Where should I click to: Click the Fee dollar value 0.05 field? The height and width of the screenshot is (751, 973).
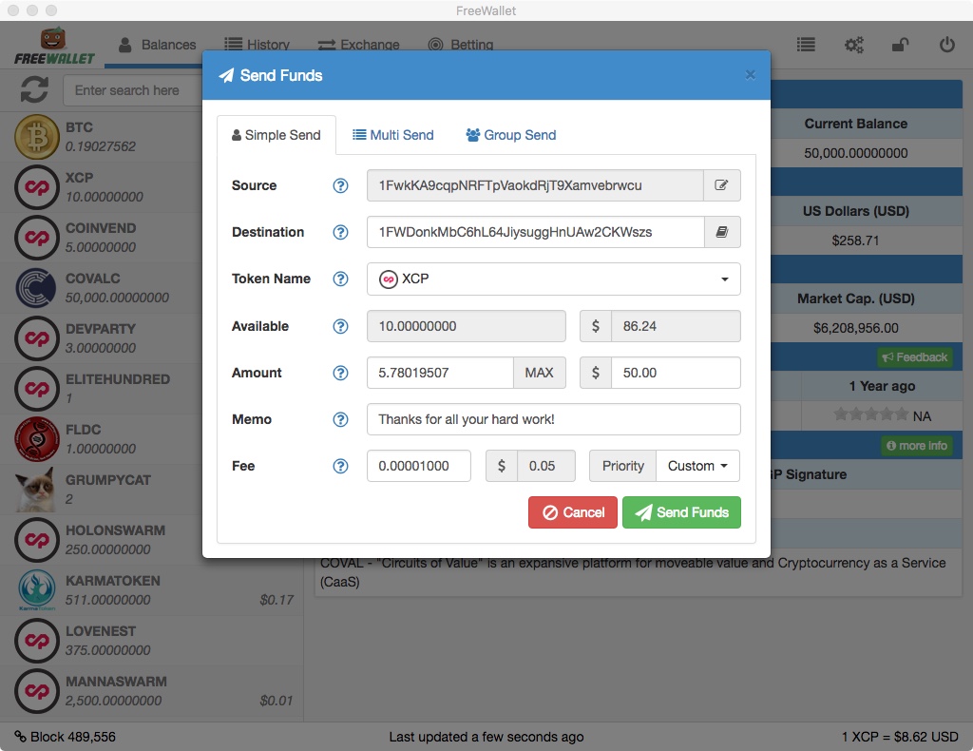tap(546, 466)
